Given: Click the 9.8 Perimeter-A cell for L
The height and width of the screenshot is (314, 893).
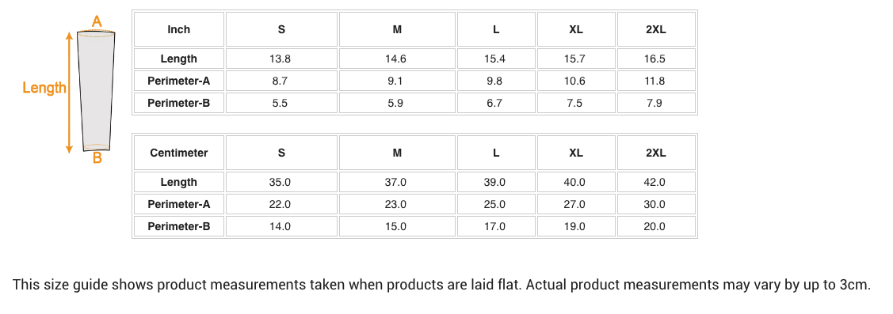Looking at the screenshot, I should pos(496,81).
